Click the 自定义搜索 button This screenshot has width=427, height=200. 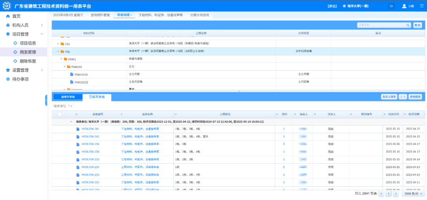pos(389,97)
